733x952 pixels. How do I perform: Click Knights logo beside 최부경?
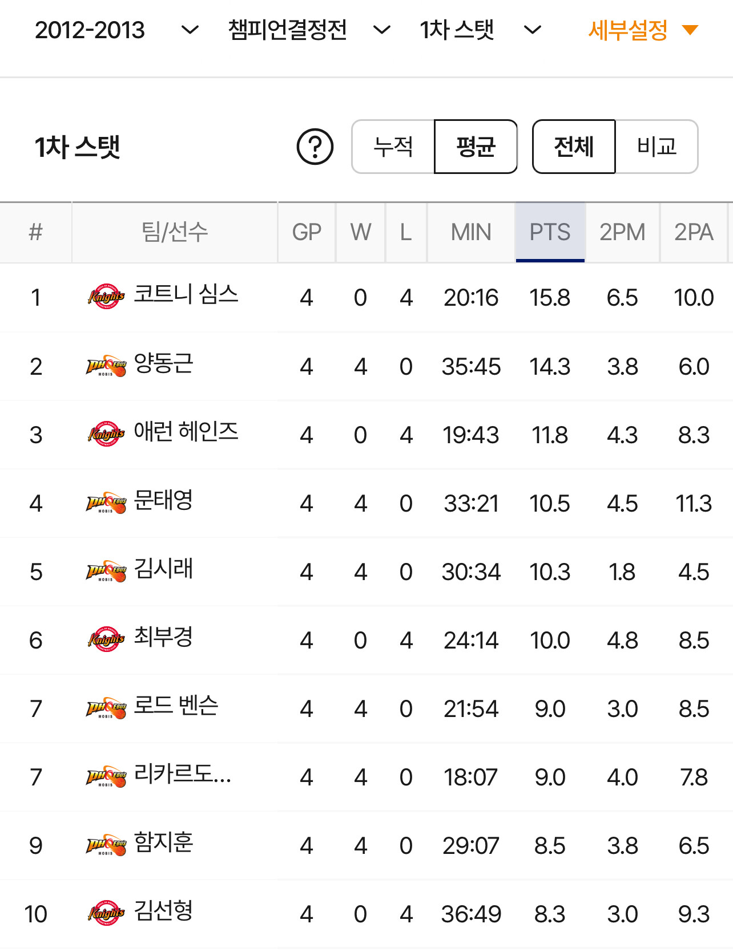[x=106, y=639]
